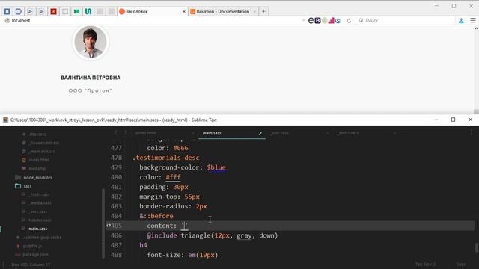Click the name ВАЛНТИНА ПЕТРОВНА

coord(91,78)
